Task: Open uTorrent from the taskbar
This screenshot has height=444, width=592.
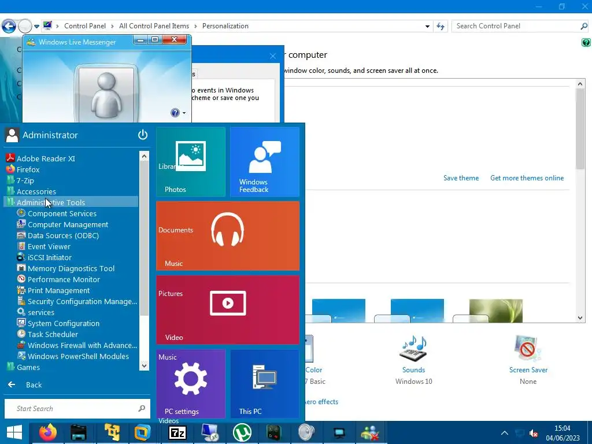Action: coord(242,432)
